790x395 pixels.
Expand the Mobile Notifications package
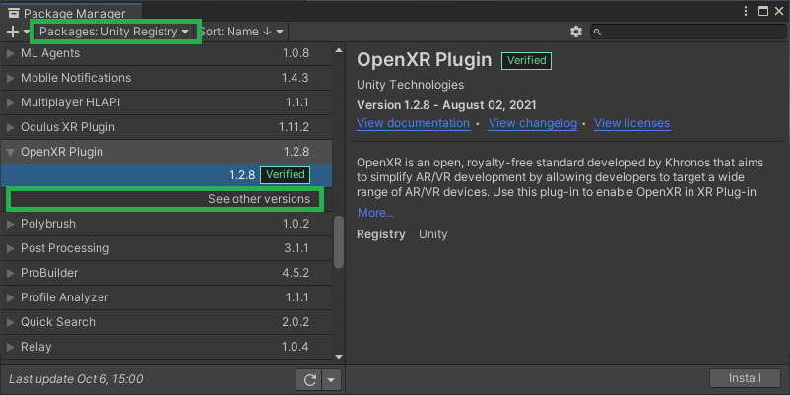click(x=10, y=78)
